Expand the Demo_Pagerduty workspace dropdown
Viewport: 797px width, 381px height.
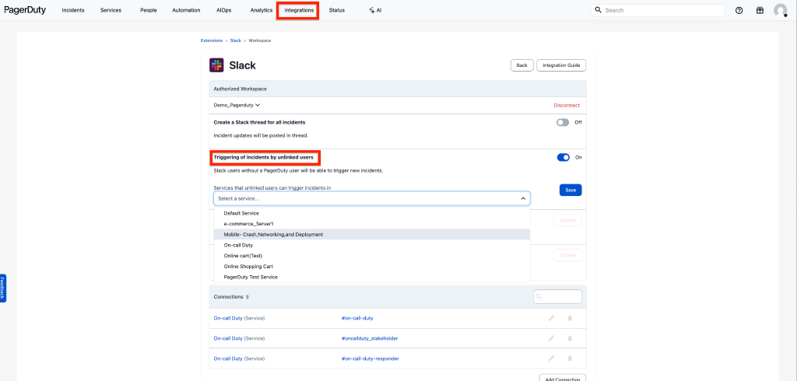(x=237, y=105)
